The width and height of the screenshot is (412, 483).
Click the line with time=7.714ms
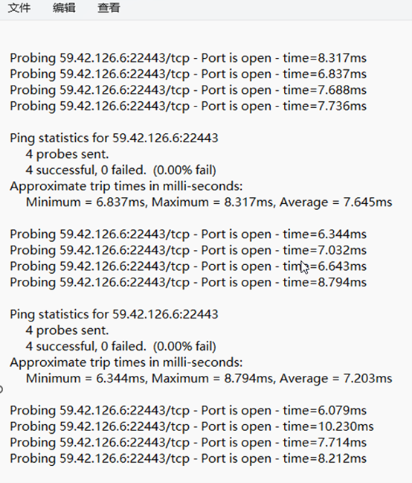tap(188, 443)
